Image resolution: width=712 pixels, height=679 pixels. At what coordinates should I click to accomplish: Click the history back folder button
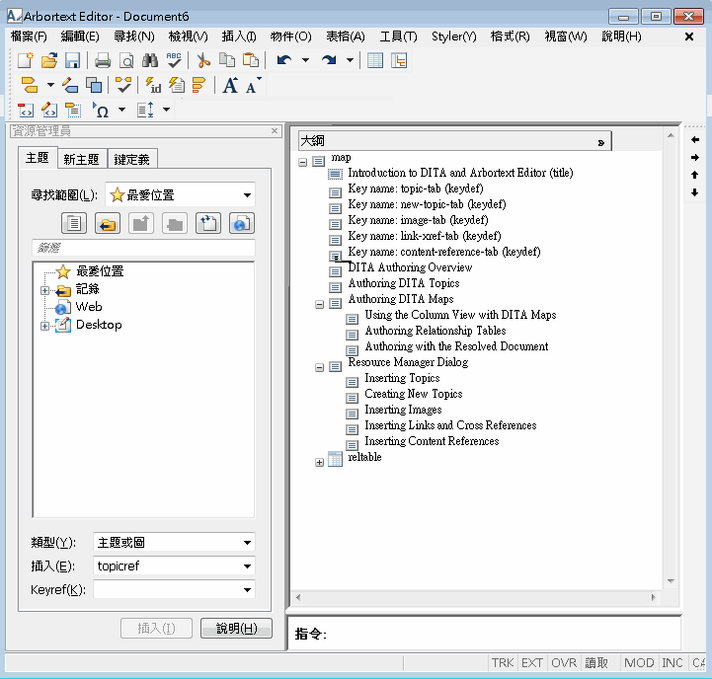(x=108, y=223)
